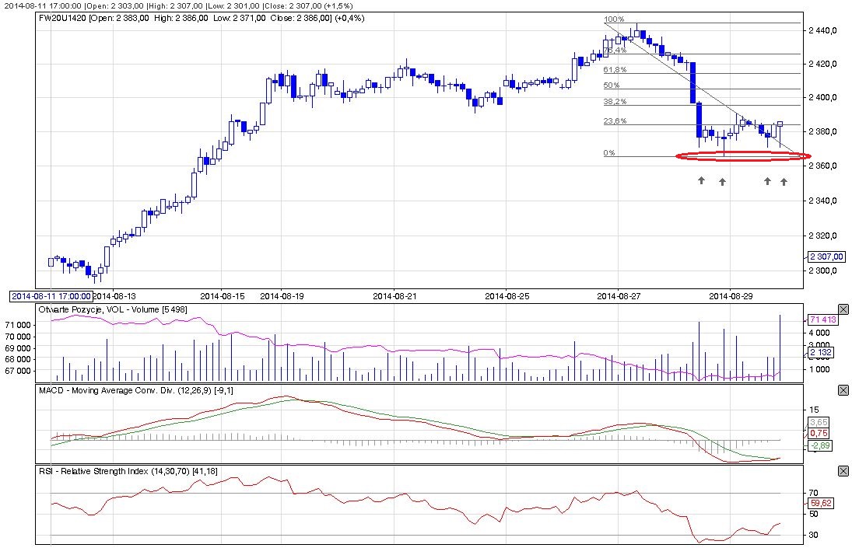Select the 38.2% Fibonacci level label
852x548 pixels.
pos(615,102)
